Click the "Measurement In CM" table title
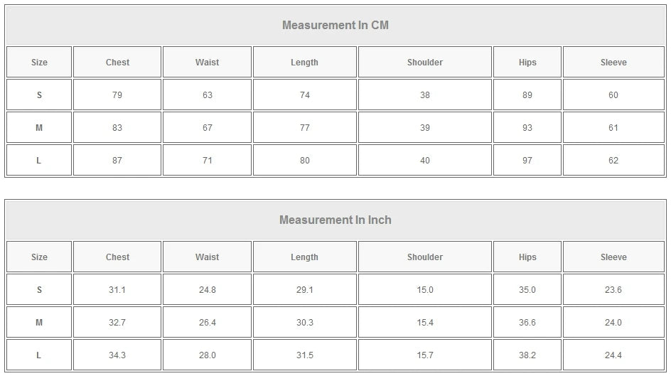The width and height of the screenshot is (671, 376). pyautogui.click(x=335, y=26)
